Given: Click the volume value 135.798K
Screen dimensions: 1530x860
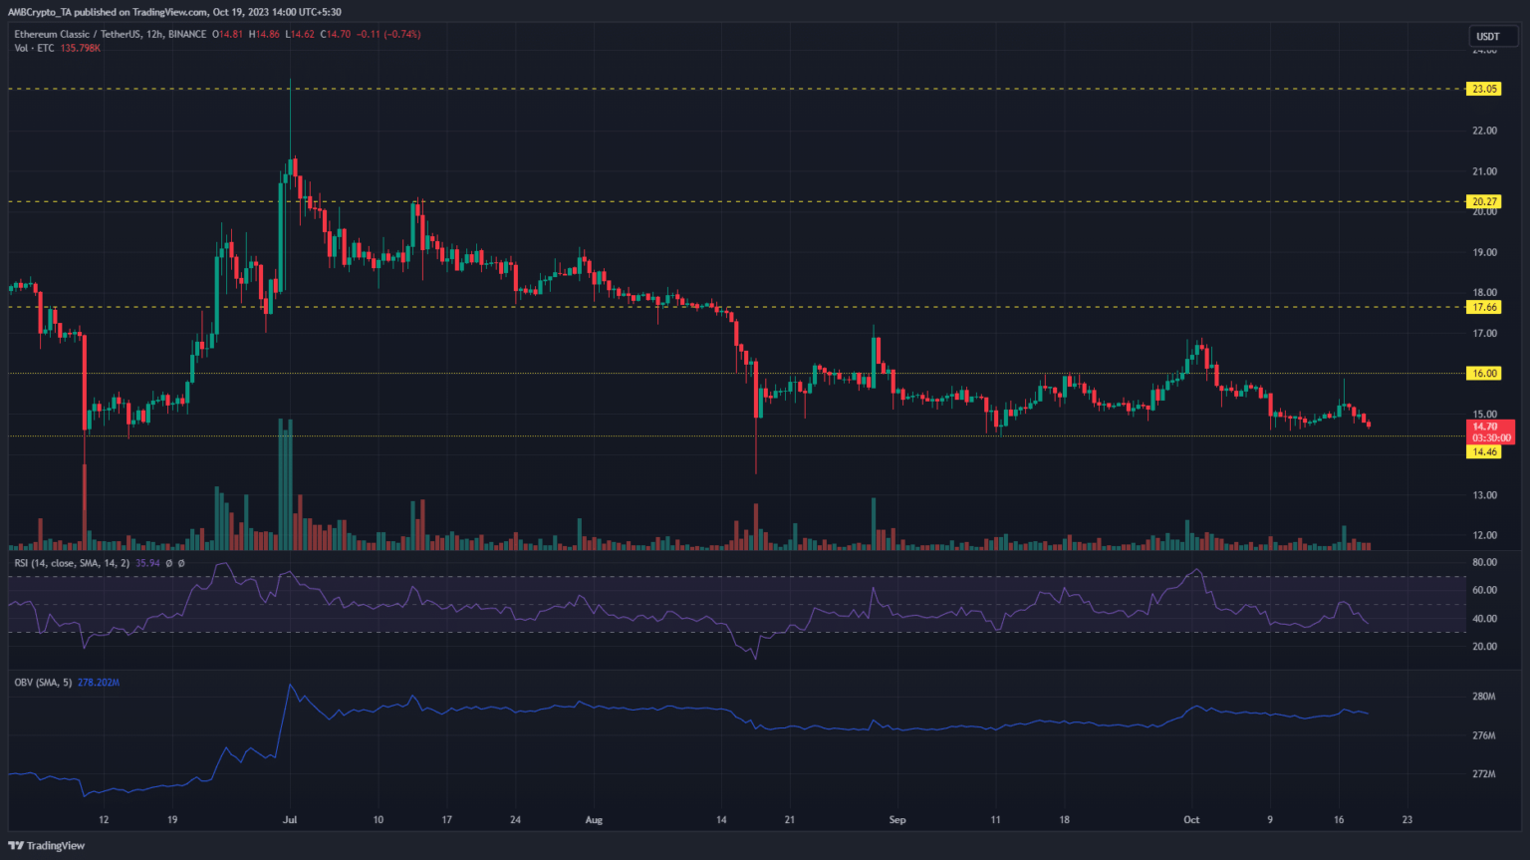Looking at the screenshot, I should click(80, 48).
